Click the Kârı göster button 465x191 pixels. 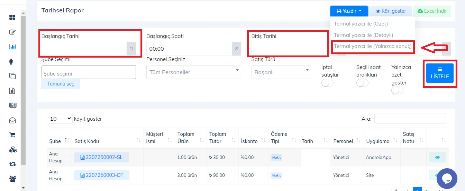pos(391,11)
